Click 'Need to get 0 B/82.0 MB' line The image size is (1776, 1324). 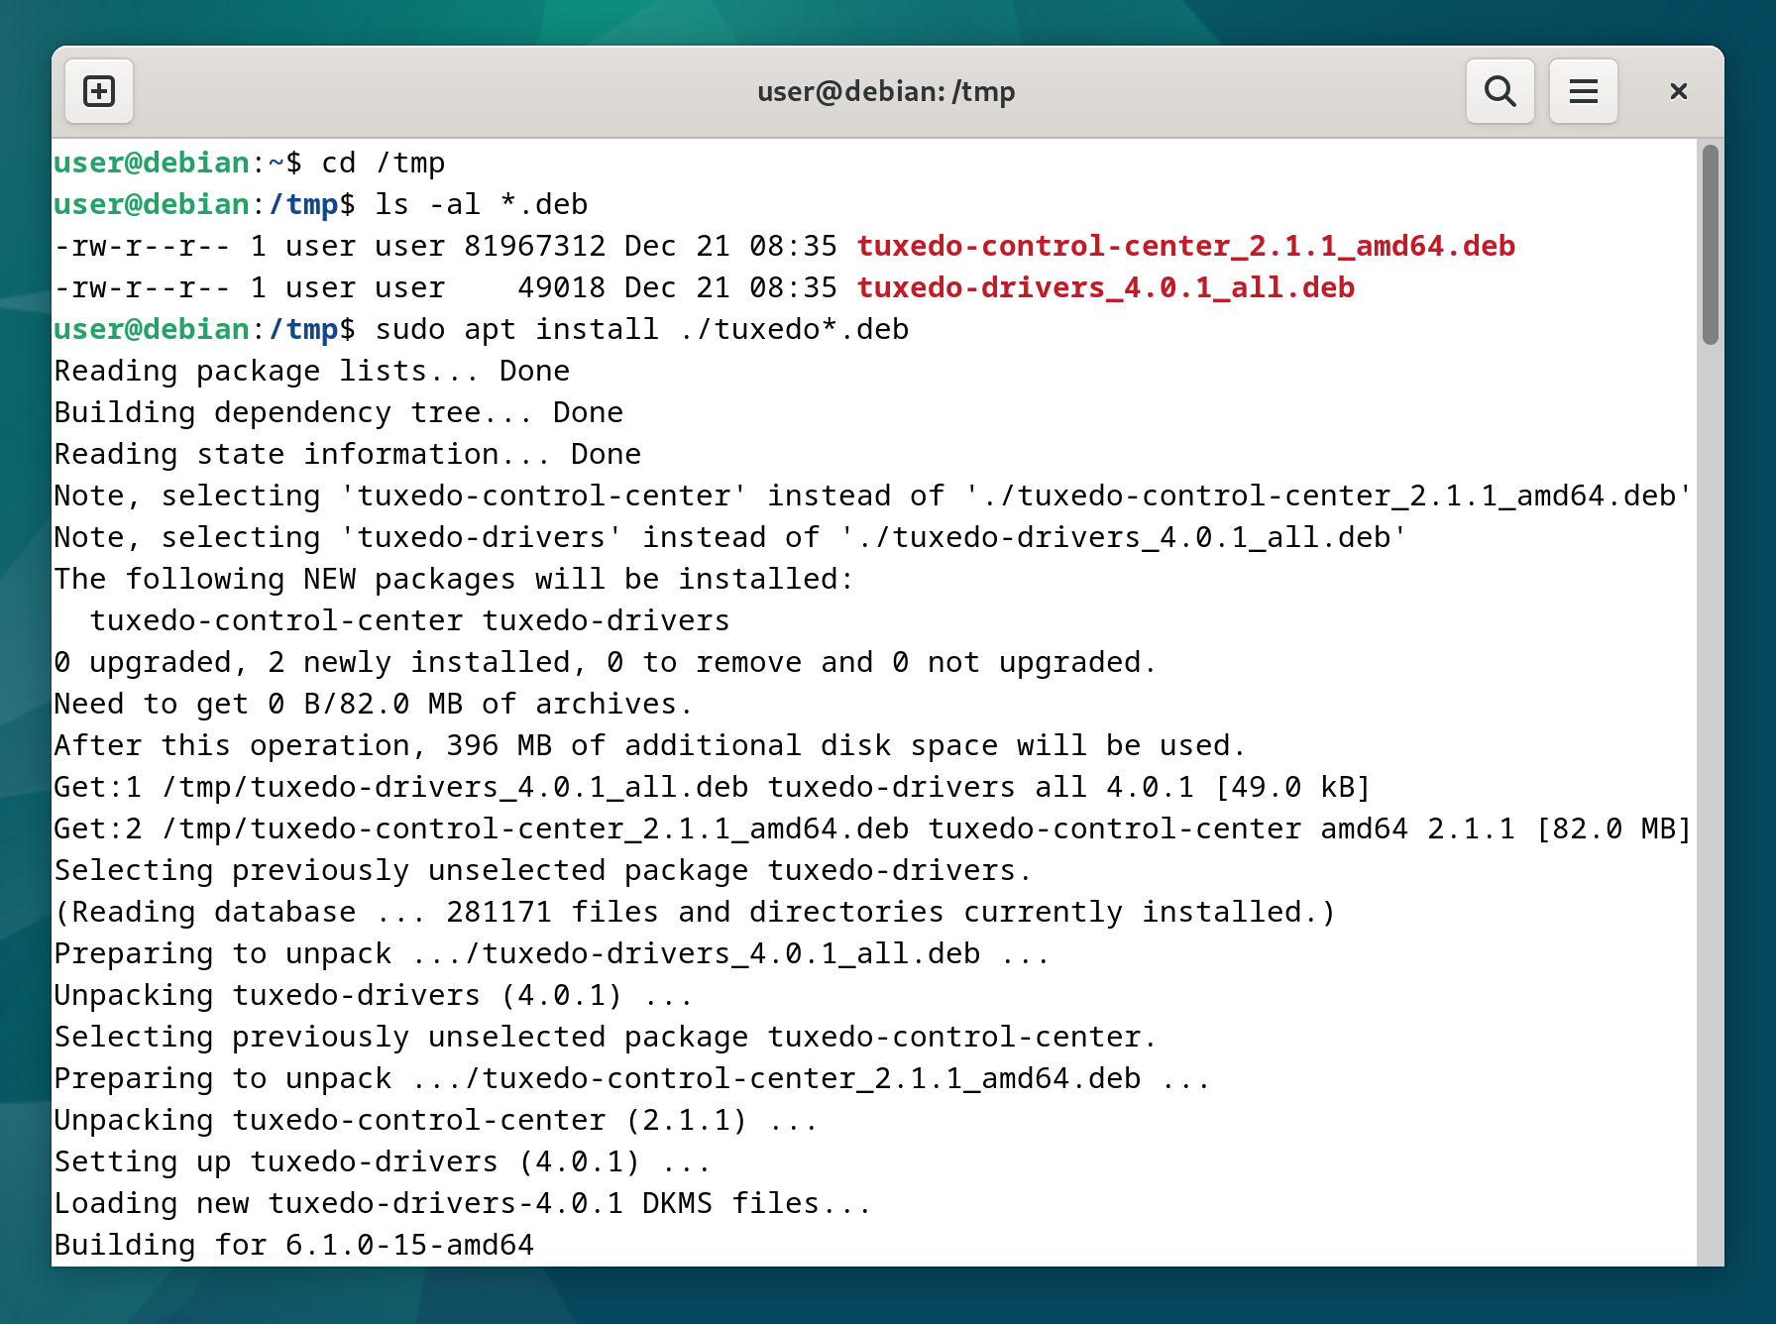374,704
